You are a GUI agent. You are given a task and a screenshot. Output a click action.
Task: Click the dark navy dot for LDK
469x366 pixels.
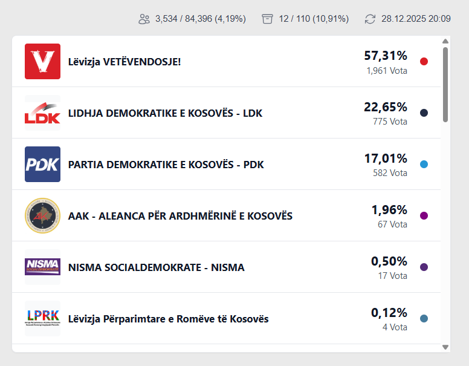coord(424,113)
